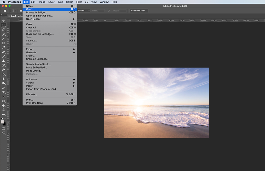Select the Move tool
The height and width of the screenshot is (171, 265).
(x=3, y=20)
